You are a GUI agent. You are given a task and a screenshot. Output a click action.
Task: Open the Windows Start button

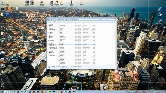(2, 92)
